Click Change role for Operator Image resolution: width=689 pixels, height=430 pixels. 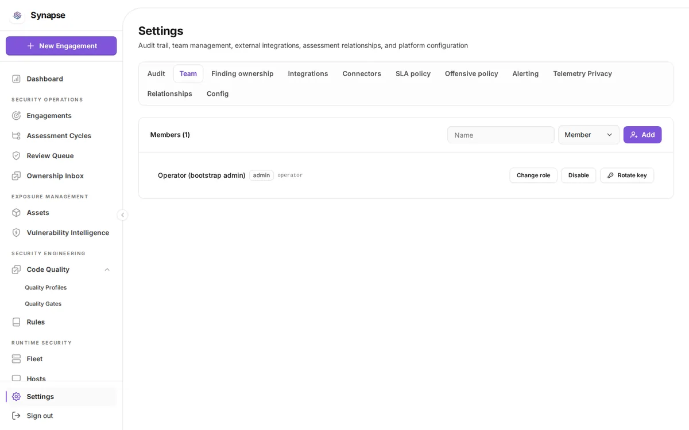pos(533,175)
